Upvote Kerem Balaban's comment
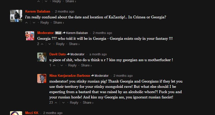 [x=27, y=23]
